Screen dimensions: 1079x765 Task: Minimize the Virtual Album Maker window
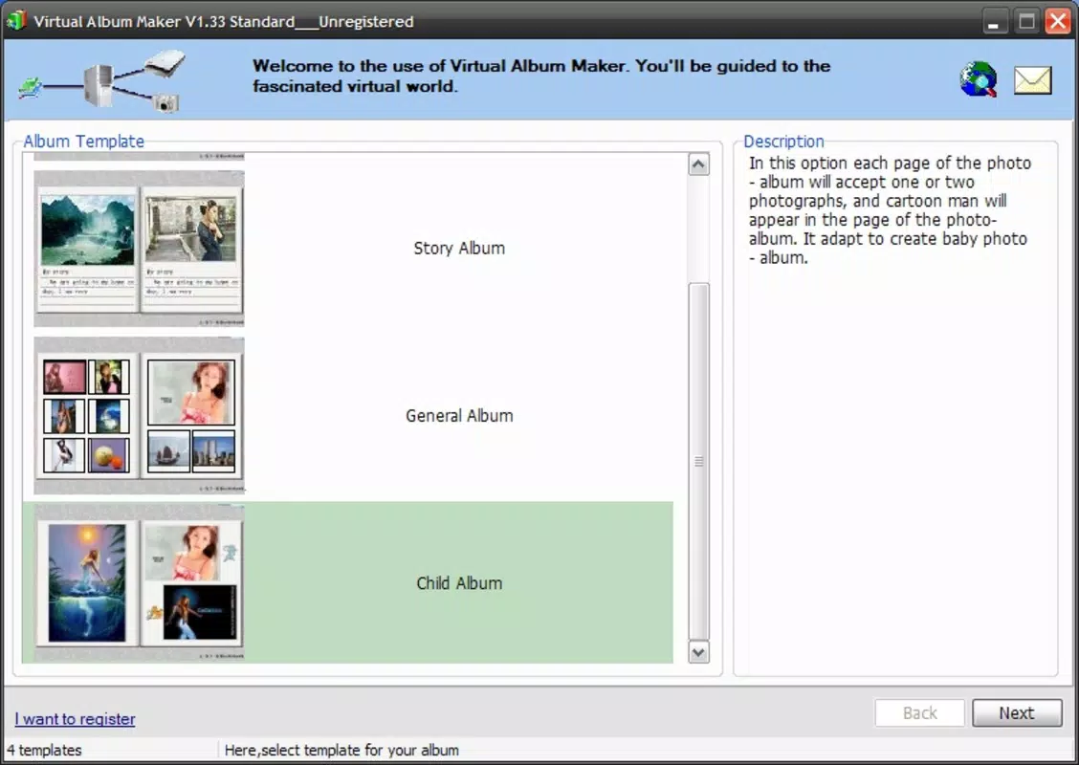(x=994, y=21)
